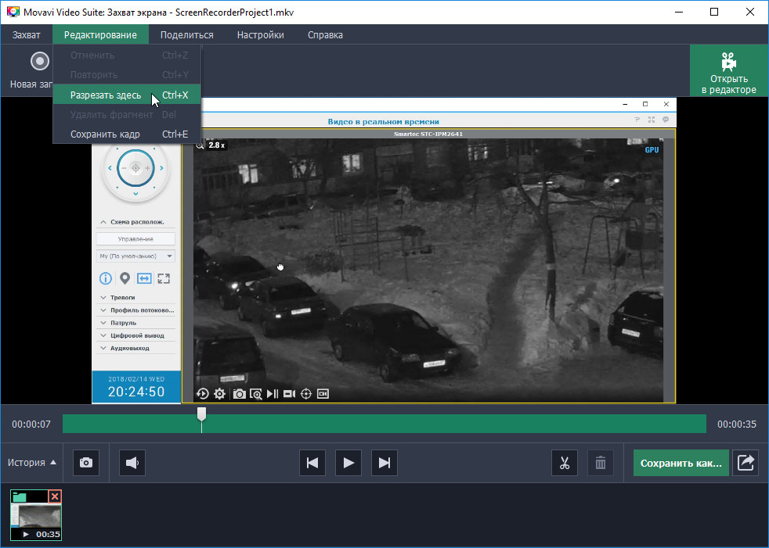Click the 00:00:07 current time label

(x=31, y=424)
